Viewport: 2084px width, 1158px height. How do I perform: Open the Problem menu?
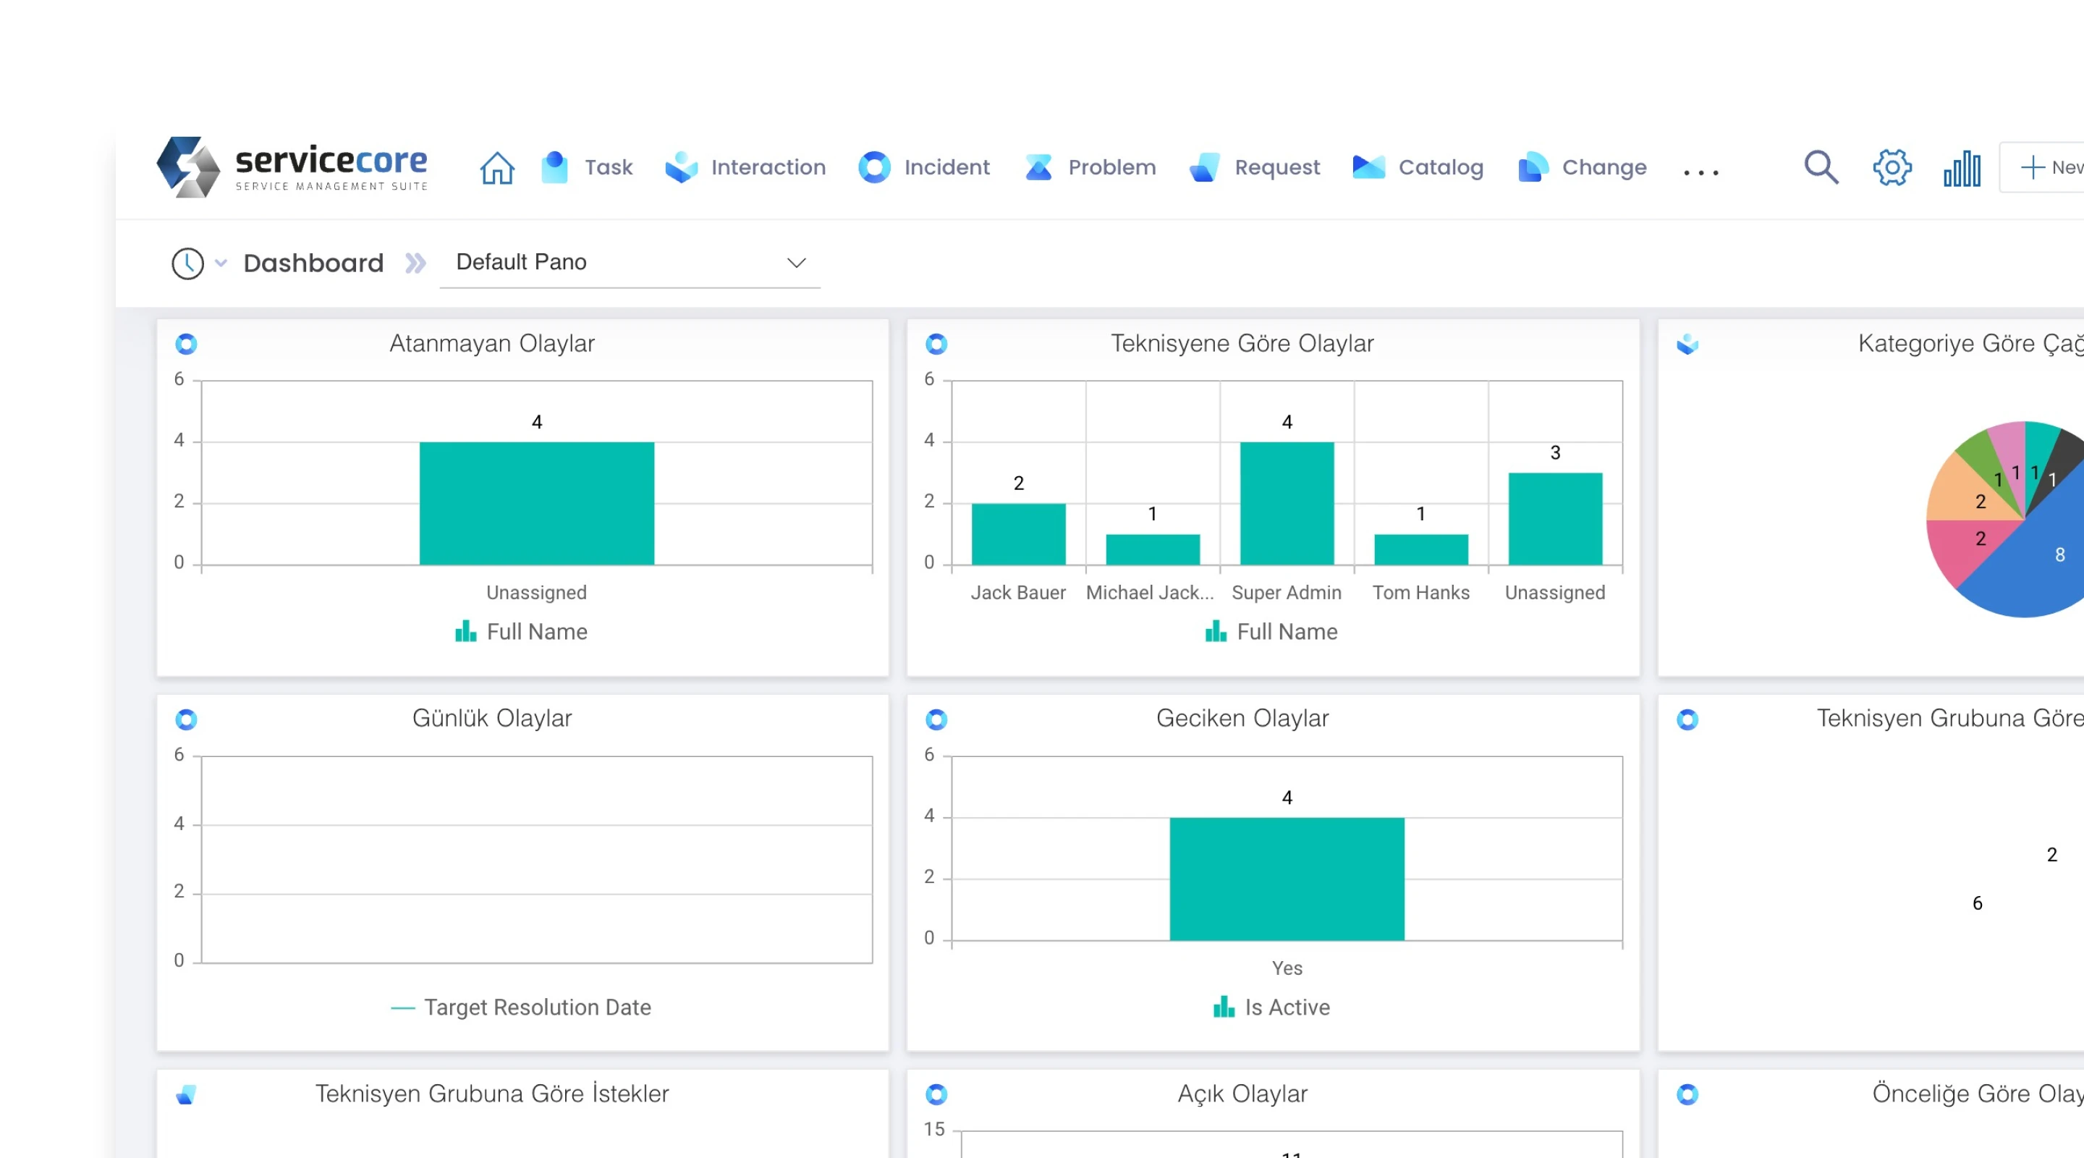[x=1111, y=167]
